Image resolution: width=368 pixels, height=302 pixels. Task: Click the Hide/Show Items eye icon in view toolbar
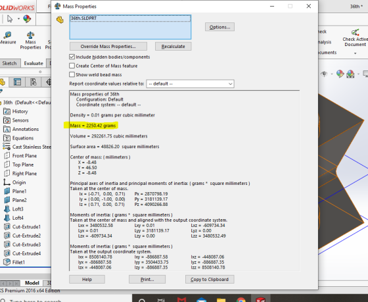pos(324,74)
